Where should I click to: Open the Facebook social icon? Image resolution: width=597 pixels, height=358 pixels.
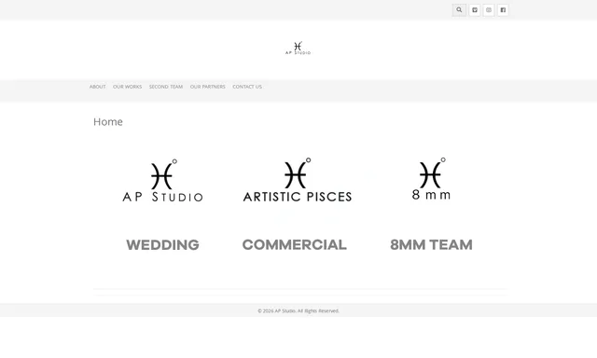click(503, 10)
